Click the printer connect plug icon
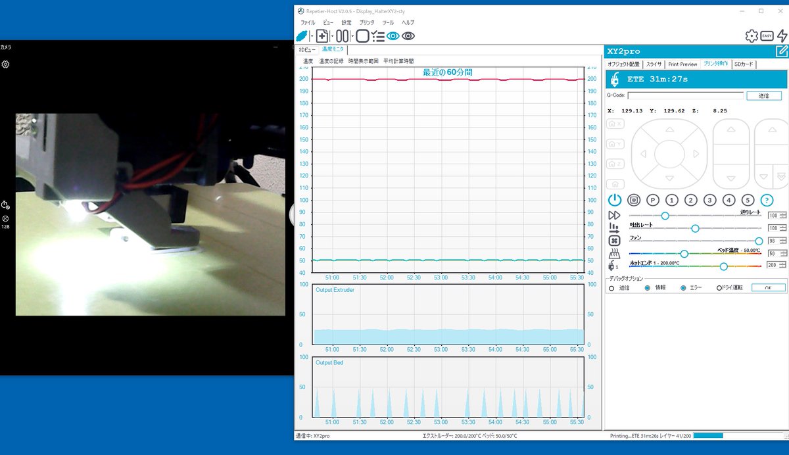Image resolution: width=789 pixels, height=455 pixels. point(302,36)
